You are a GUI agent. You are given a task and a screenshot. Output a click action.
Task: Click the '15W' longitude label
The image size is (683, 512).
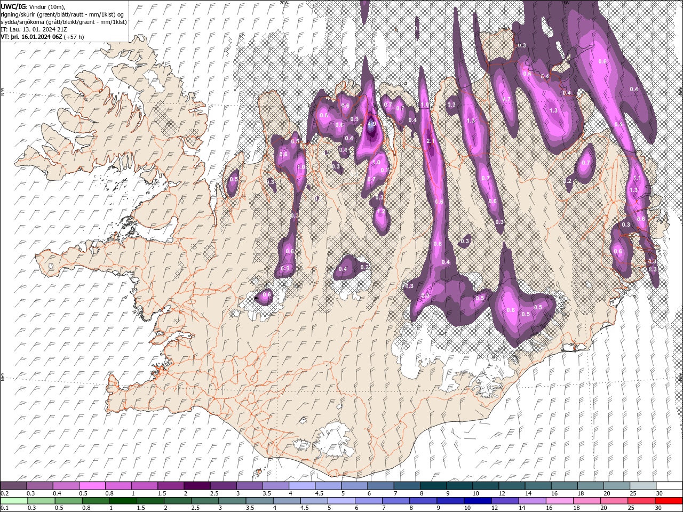[565, 3]
